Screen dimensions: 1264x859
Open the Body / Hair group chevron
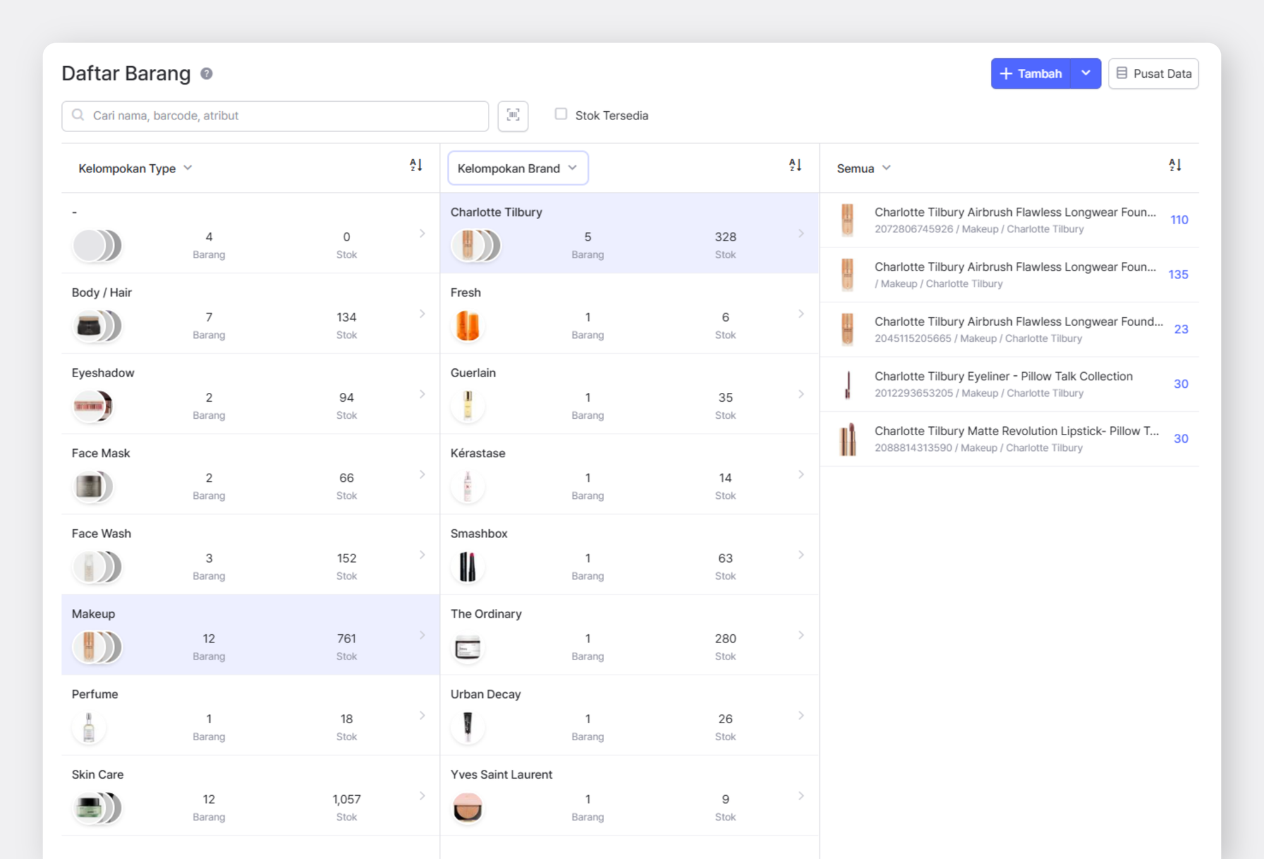422,314
